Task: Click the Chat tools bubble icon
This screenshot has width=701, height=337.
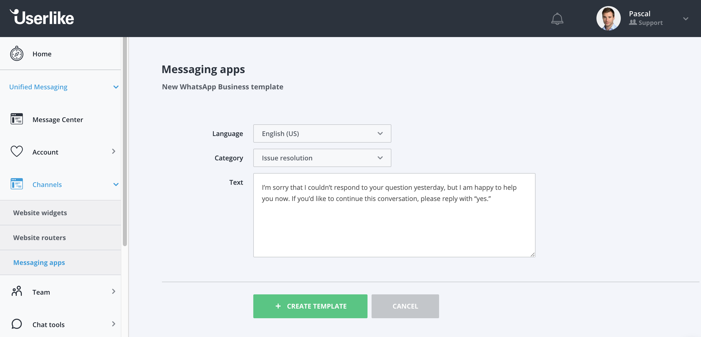Action: (16, 324)
